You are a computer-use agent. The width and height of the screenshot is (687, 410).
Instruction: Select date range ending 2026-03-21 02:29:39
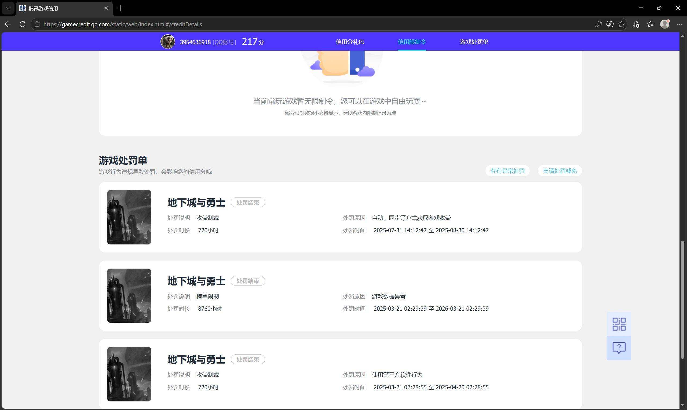click(x=431, y=309)
